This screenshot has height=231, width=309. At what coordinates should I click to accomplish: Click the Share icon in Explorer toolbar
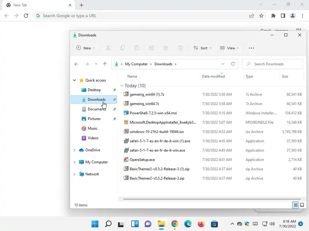[166, 48]
